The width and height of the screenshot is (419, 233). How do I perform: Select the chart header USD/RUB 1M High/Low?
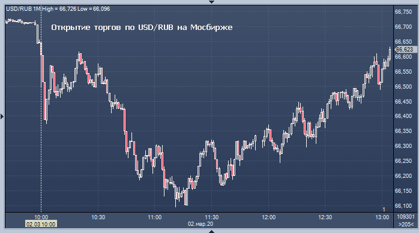[58, 9]
